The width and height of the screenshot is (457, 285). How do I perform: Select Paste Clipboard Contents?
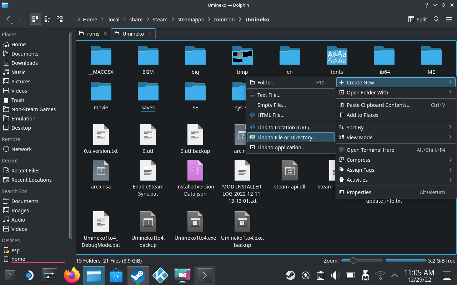click(x=396, y=105)
